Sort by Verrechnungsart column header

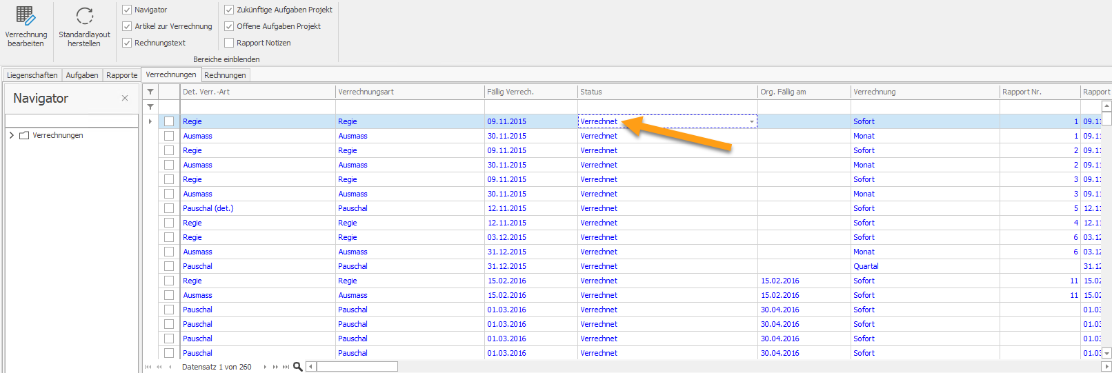[x=410, y=92]
